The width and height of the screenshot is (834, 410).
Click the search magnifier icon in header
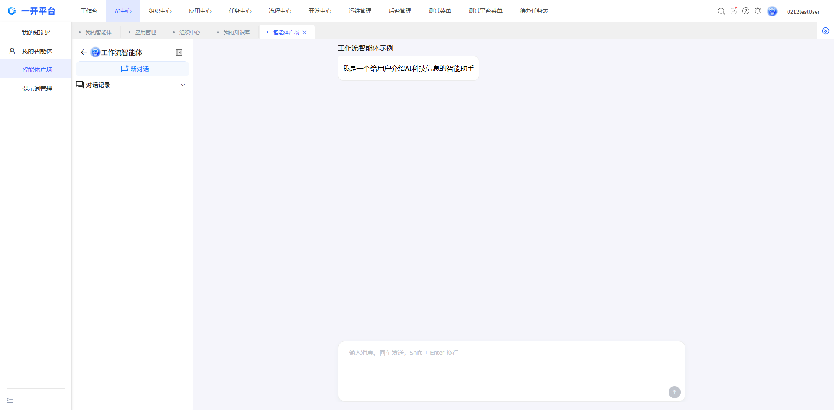click(721, 11)
